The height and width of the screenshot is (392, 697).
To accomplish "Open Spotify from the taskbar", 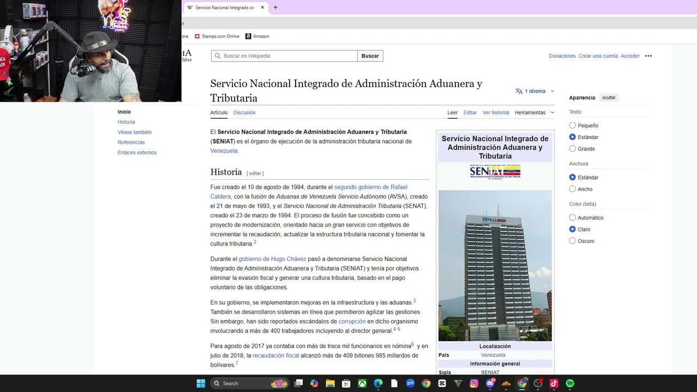I will pos(570,383).
